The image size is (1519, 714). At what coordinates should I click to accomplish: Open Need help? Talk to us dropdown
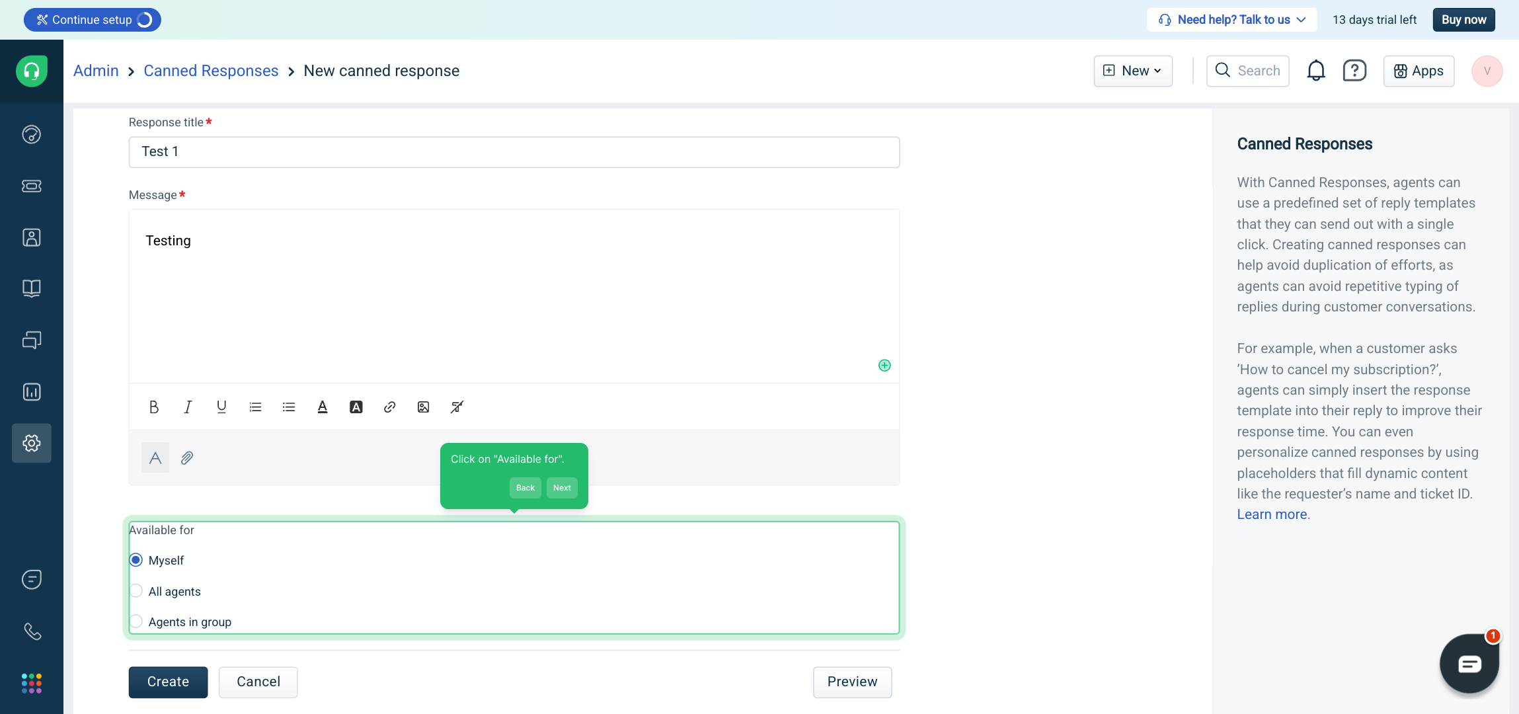[x=1232, y=20]
